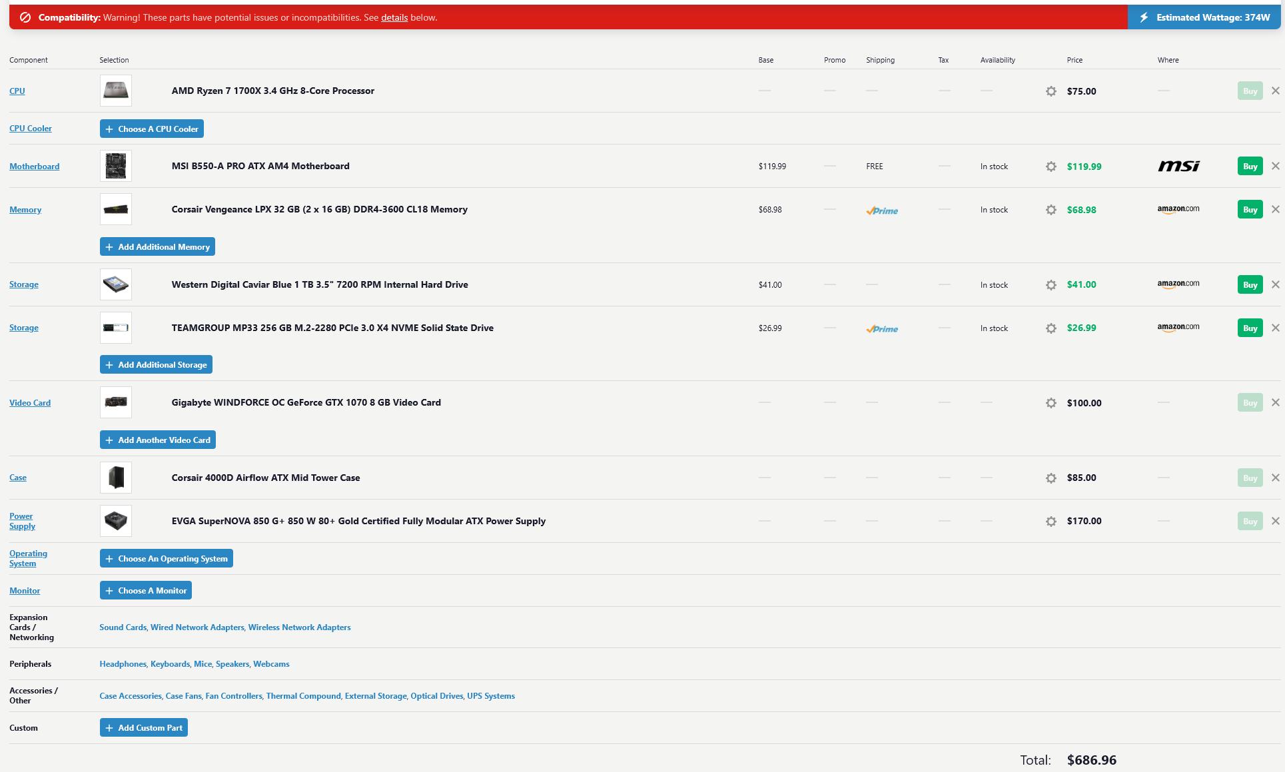Open settings gear for Gigabyte GTX 1070 video card
The width and height of the screenshot is (1285, 772).
click(1051, 403)
